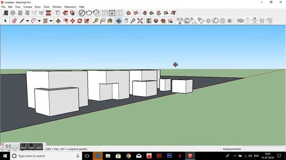Add a V-Ray infinite plane
286x160 pixels.
[240, 21]
